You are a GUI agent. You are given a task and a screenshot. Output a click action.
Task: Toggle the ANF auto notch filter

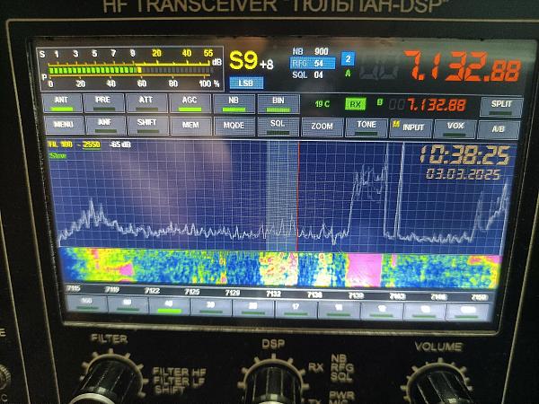tap(106, 126)
